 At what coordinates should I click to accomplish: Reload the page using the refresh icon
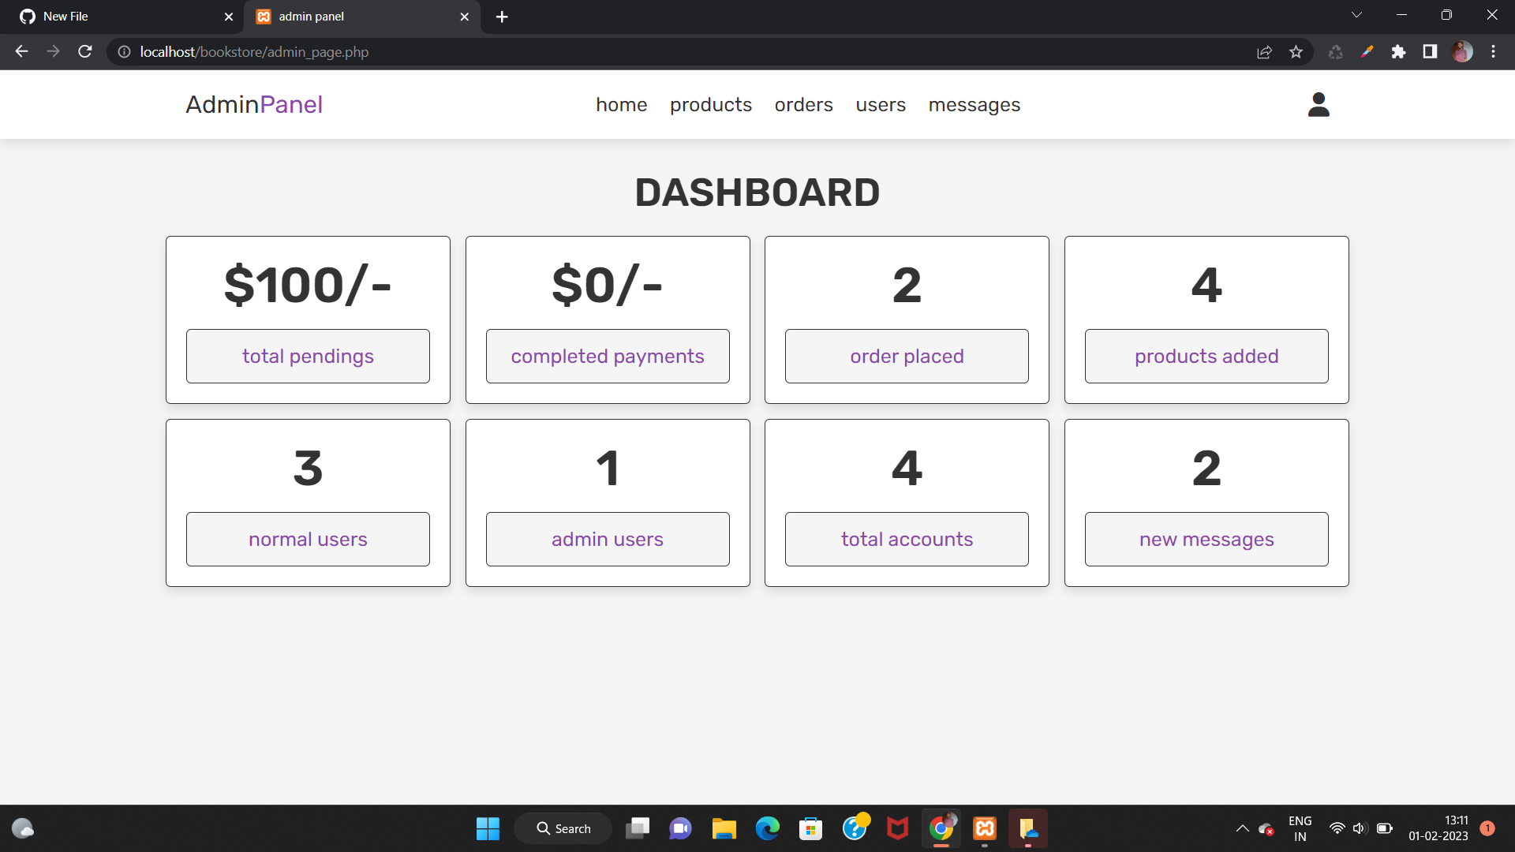[x=84, y=51]
